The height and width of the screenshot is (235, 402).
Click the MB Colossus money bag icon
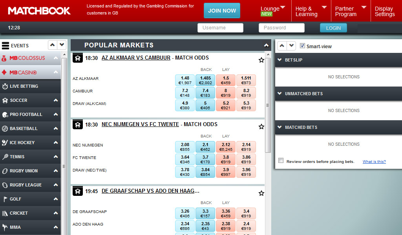4,58
